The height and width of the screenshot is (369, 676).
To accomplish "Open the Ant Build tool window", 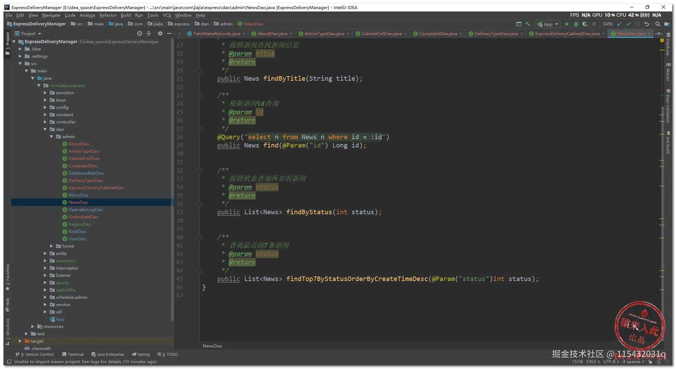I will (668, 143).
